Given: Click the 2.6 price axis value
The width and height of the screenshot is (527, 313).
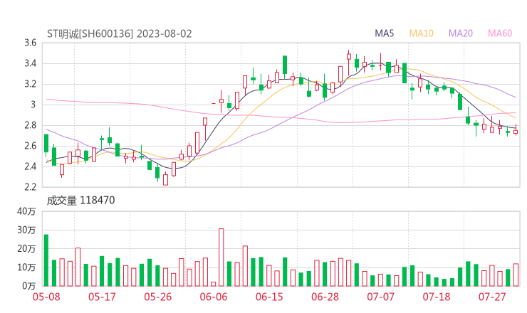Looking at the screenshot, I should point(30,146).
